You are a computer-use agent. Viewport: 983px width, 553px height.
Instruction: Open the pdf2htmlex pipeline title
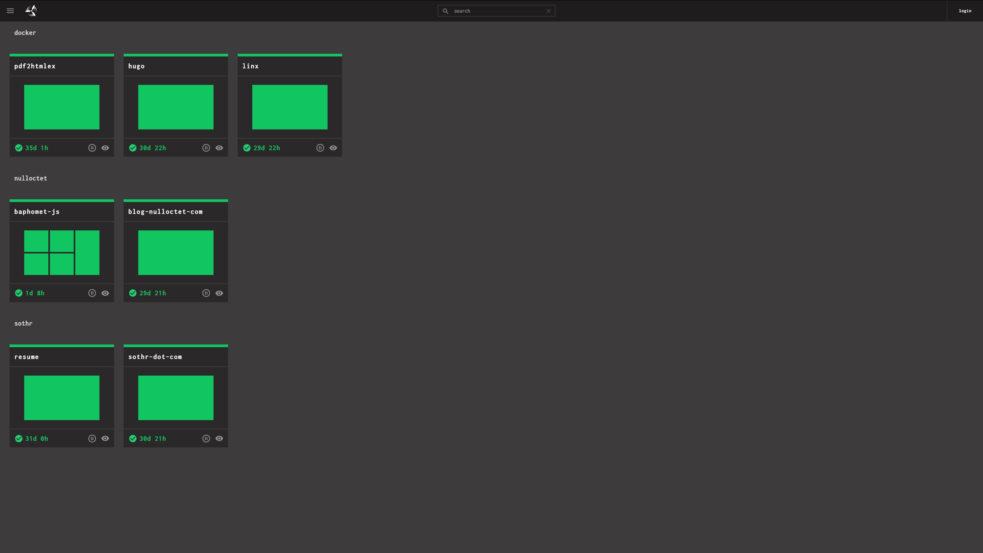coord(35,66)
